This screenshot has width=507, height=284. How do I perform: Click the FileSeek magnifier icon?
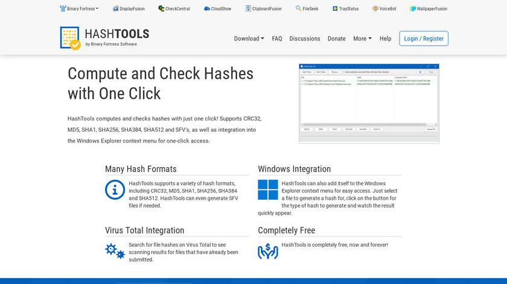click(x=298, y=8)
